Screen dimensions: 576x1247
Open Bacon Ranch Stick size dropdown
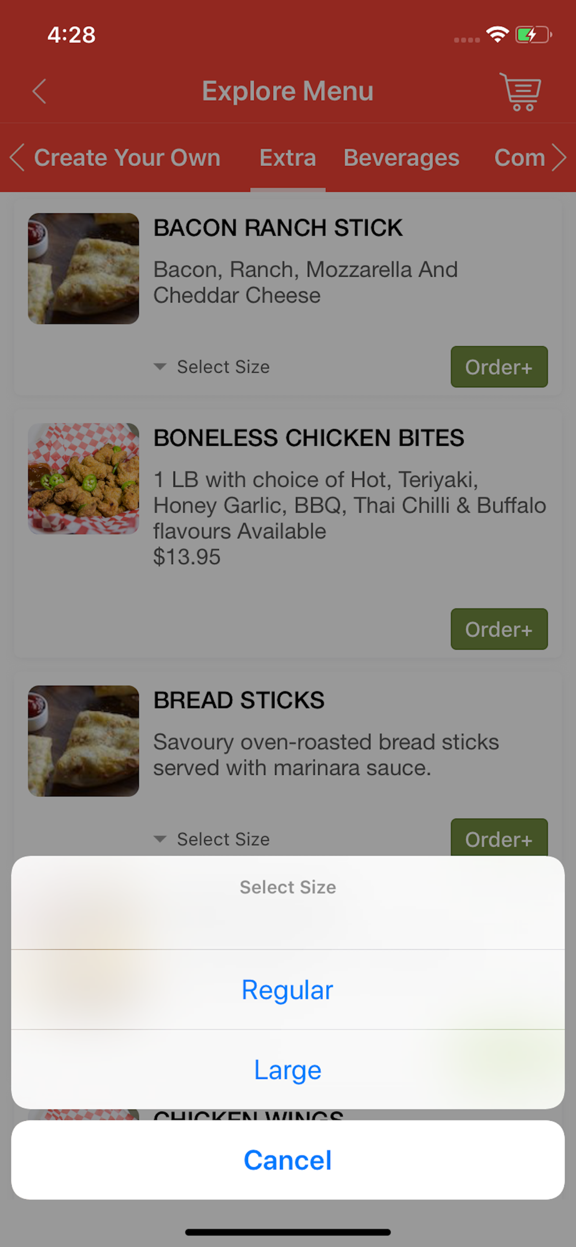[x=212, y=367]
